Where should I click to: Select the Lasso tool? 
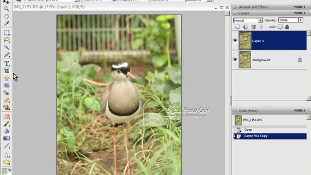click(x=6, y=40)
